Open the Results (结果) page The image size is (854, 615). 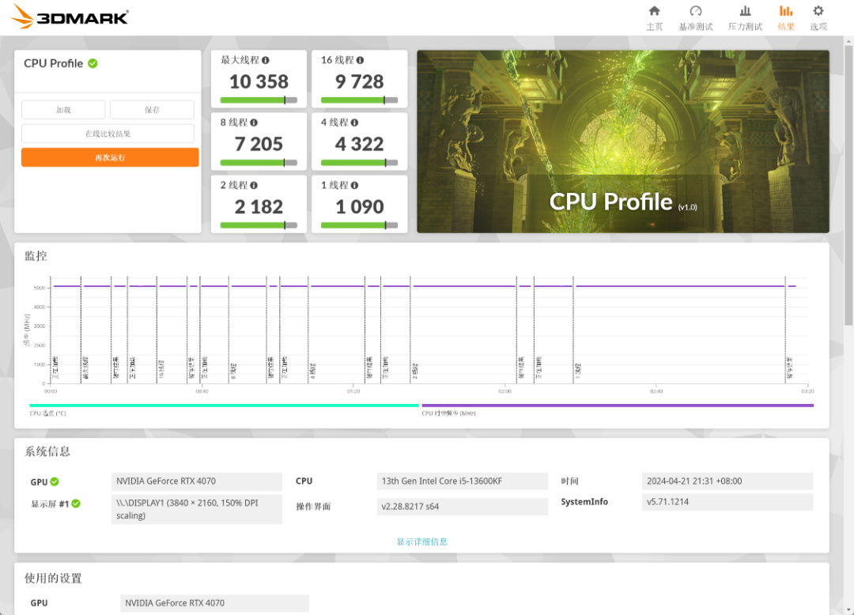click(x=786, y=18)
